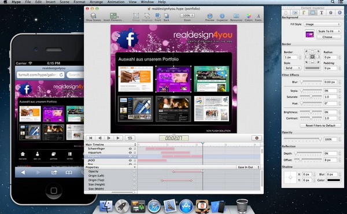Add keyframe for Opacity property
The width and height of the screenshot is (347, 214).
coord(134,171)
